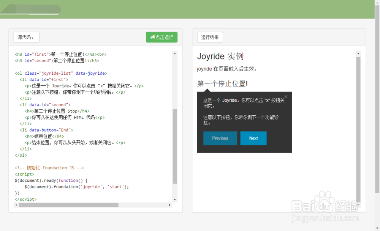Click the result pane vertical scrollbar thumb

(358, 129)
